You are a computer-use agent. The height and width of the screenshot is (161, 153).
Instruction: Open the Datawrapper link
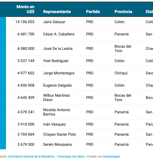coord(112,156)
